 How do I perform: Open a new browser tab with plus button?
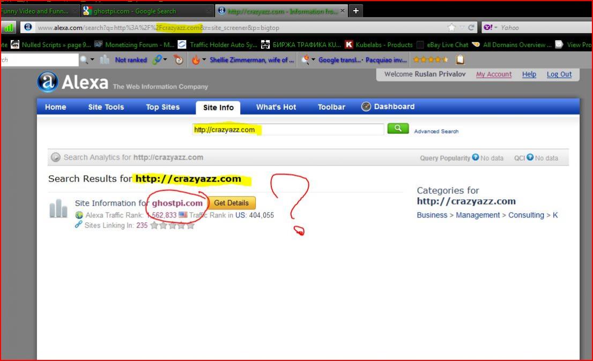click(355, 11)
